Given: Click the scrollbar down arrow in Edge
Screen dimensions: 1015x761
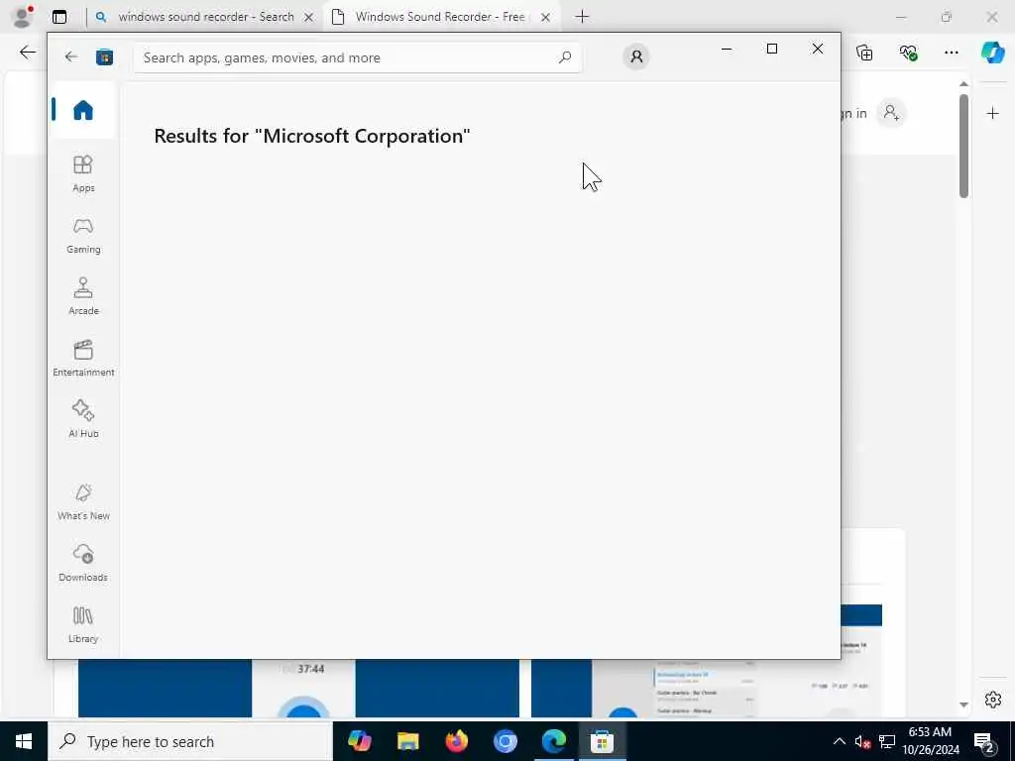Looking at the screenshot, I should (963, 705).
